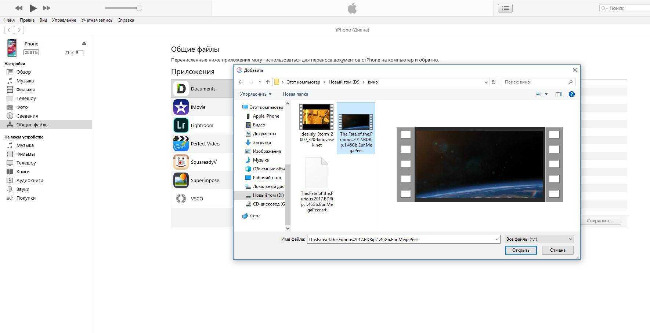Click the Открыть button
The height and width of the screenshot is (333, 650).
[521, 250]
